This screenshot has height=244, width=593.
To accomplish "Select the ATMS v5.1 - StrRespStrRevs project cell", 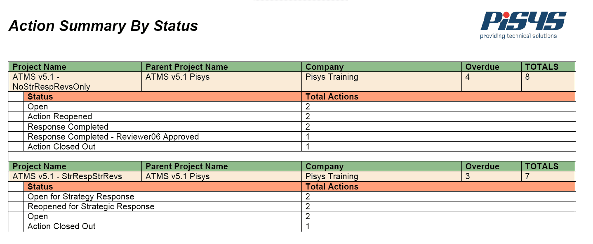I will click(x=75, y=176).
